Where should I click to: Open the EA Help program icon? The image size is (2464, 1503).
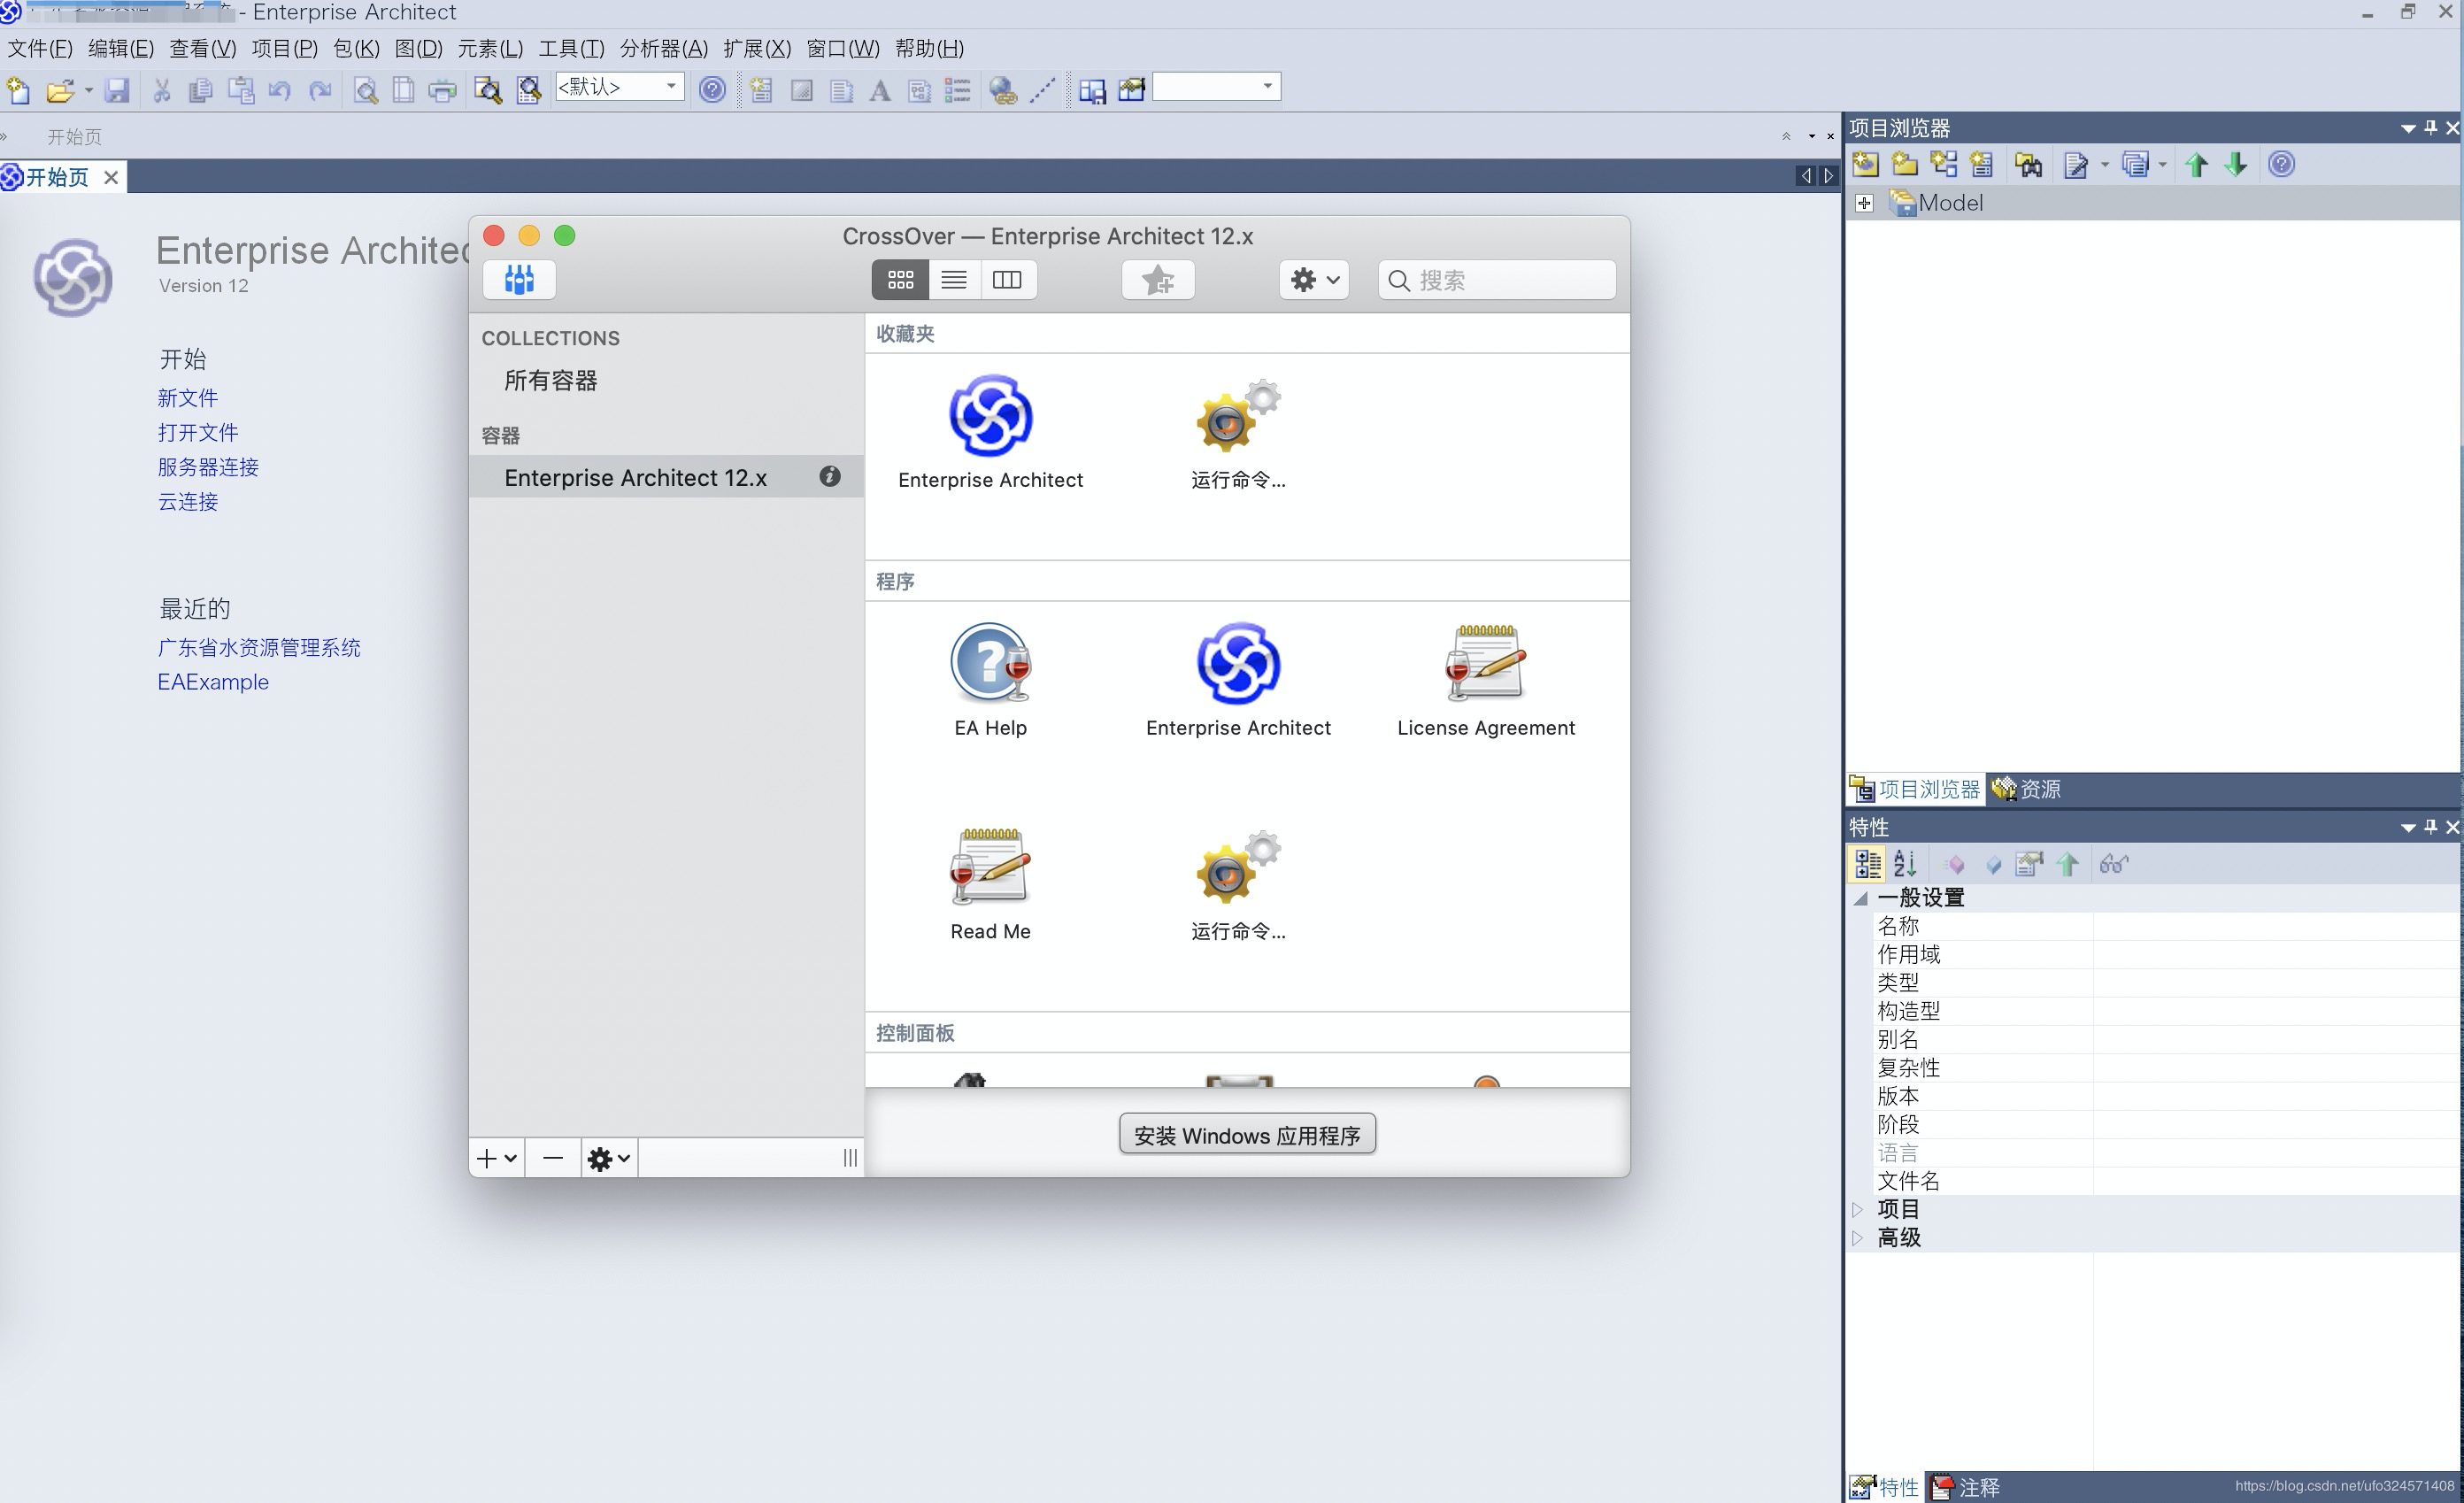click(990, 680)
